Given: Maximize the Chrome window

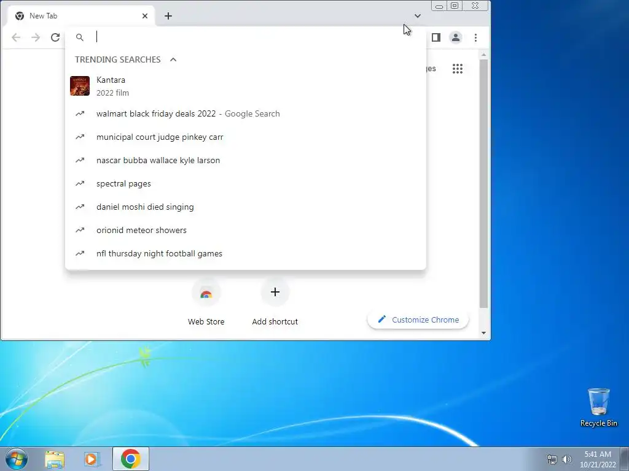Looking at the screenshot, I should pyautogui.click(x=455, y=6).
